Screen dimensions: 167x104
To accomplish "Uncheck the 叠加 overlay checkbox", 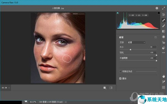I will (120, 79).
